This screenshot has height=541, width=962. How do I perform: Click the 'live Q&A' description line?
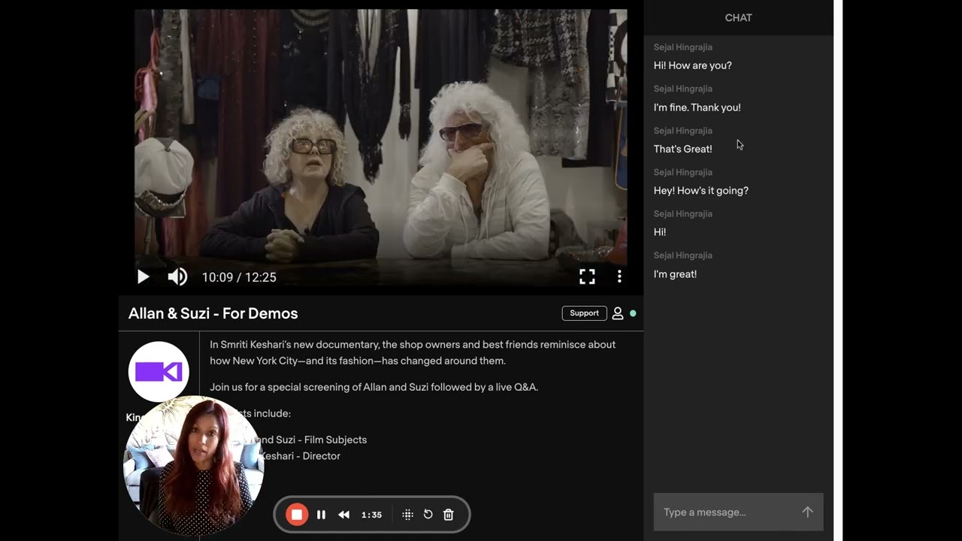[x=374, y=387]
